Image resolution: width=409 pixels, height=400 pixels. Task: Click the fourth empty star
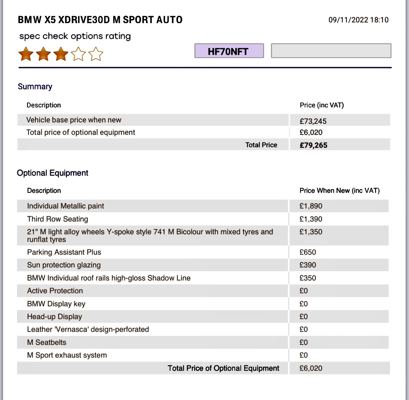pyautogui.click(x=78, y=54)
